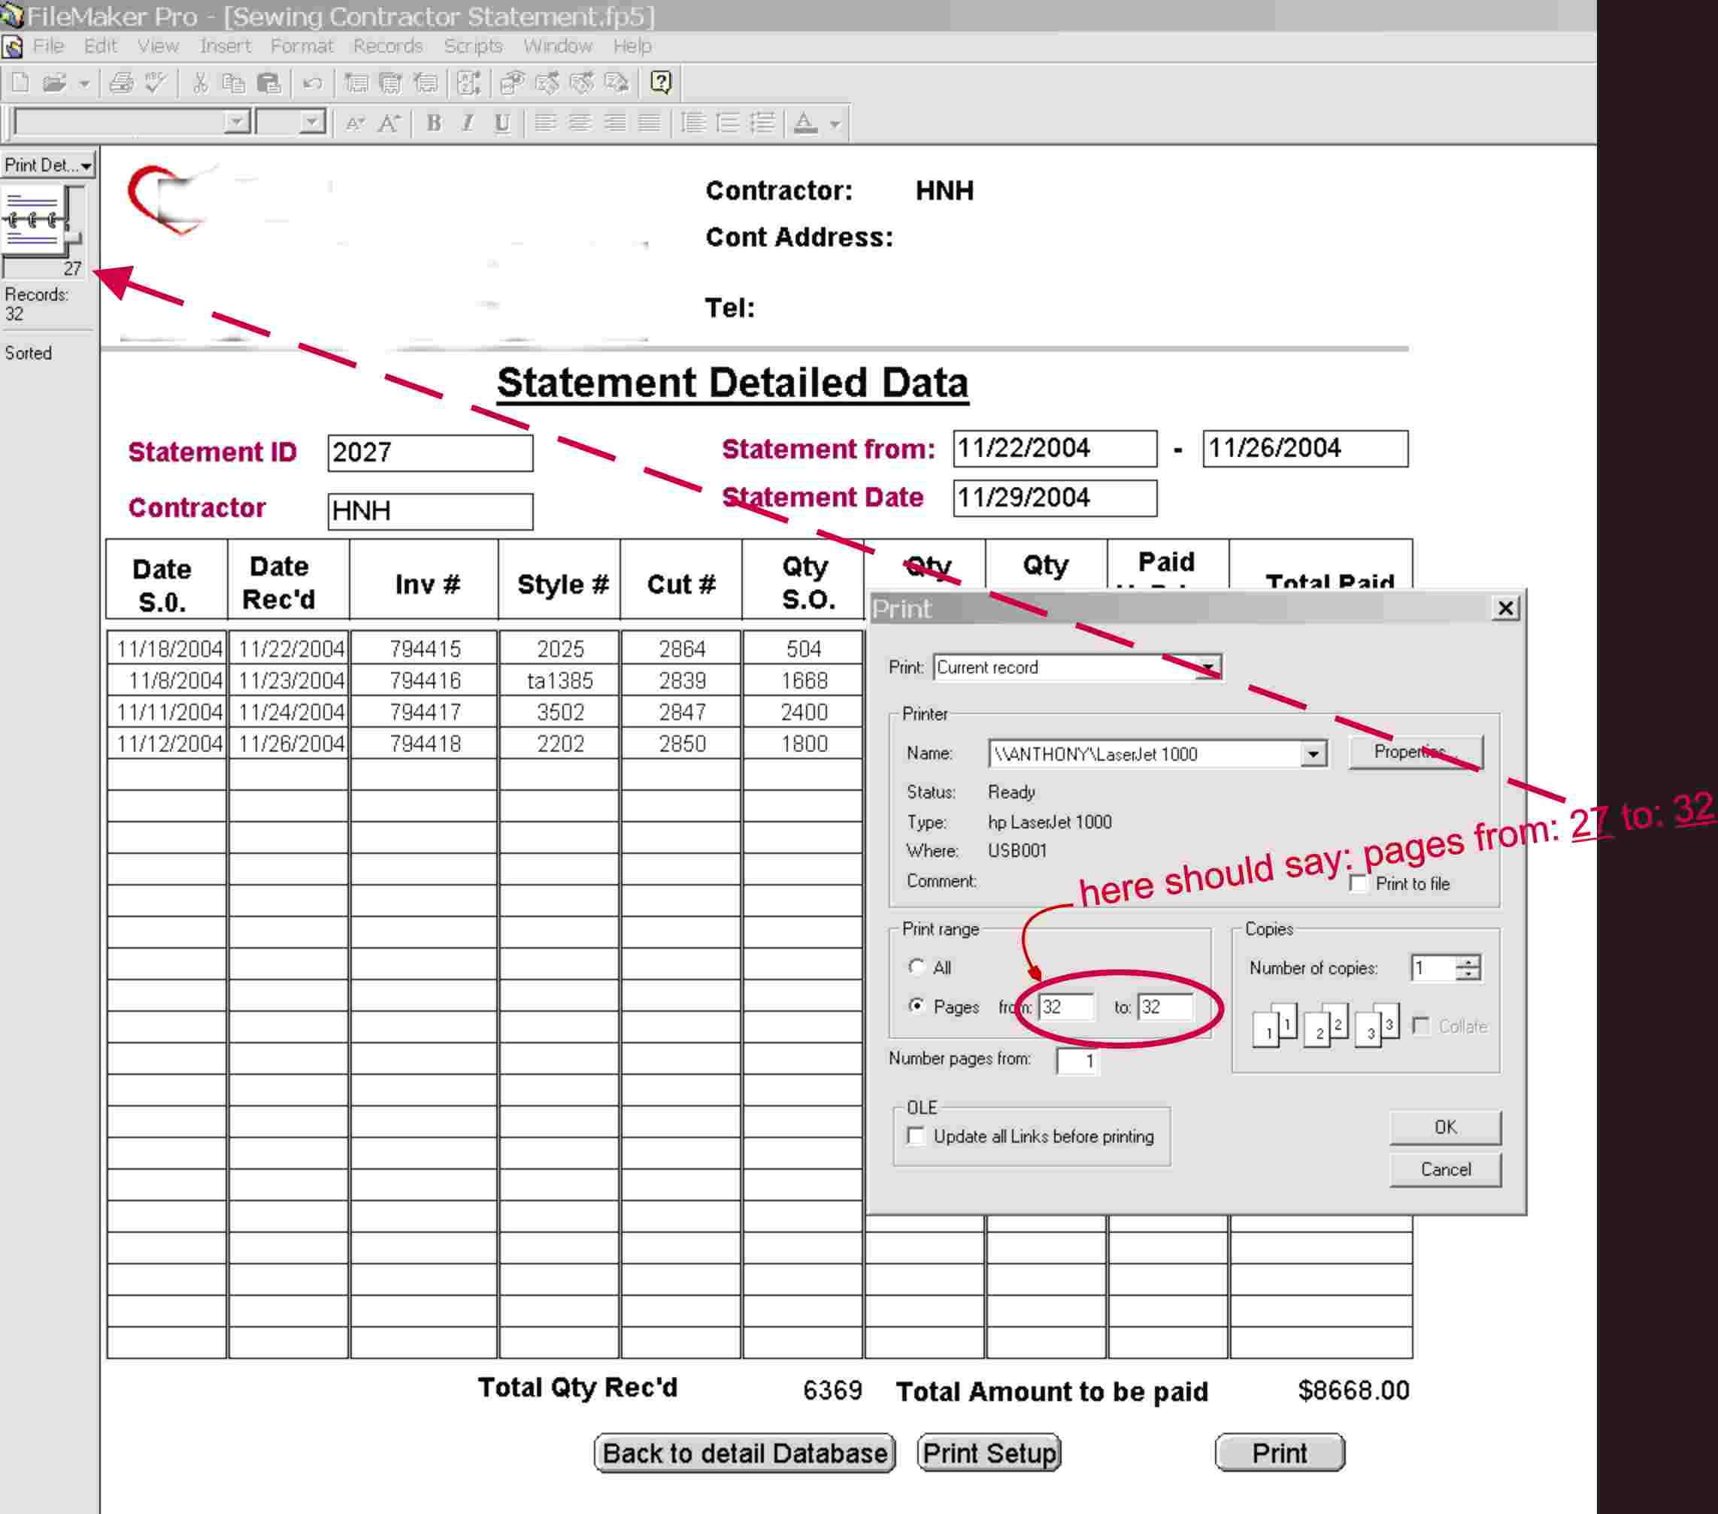Expand the printer Name dropdown
The height and width of the screenshot is (1514, 1718).
[x=1313, y=754]
